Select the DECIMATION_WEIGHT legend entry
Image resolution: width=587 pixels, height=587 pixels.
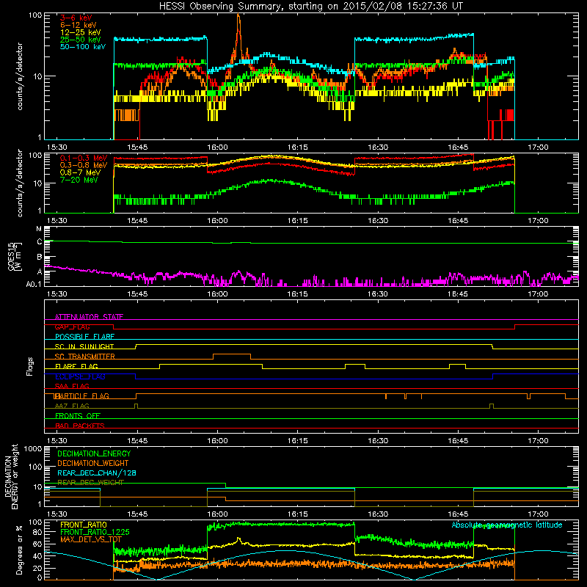[93, 463]
